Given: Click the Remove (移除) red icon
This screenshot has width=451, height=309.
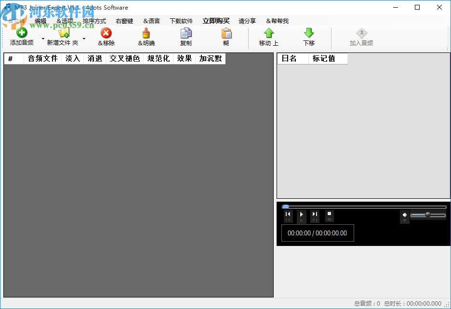Looking at the screenshot, I should coord(107,34).
